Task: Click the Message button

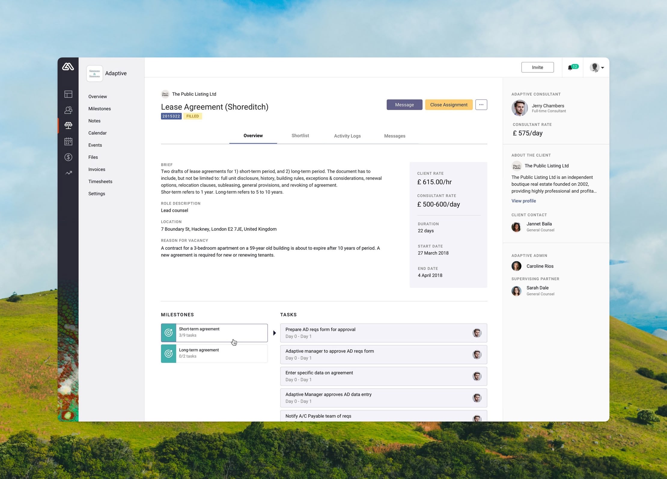Action: pos(404,105)
